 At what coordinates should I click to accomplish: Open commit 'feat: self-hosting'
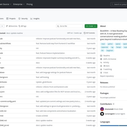pyautogui.click(x=42, y=77)
